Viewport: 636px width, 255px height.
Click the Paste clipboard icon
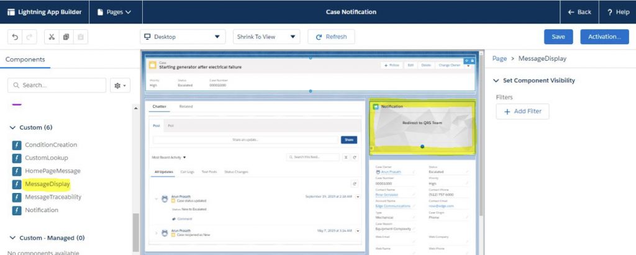[81, 37]
